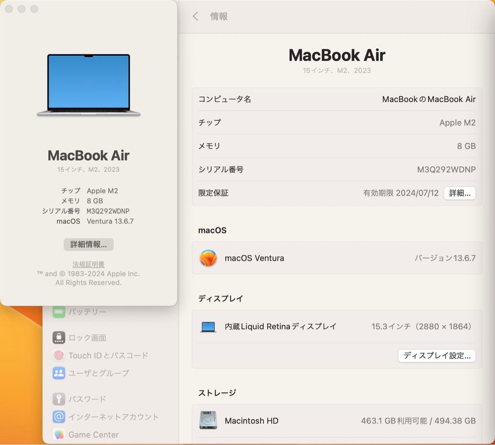The height and width of the screenshot is (445, 495).
Task: Click Ventura 13.6.7 in About window
Action: (x=110, y=221)
